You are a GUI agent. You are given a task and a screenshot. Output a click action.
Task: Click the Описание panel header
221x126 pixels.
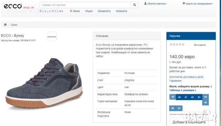coord(127,36)
